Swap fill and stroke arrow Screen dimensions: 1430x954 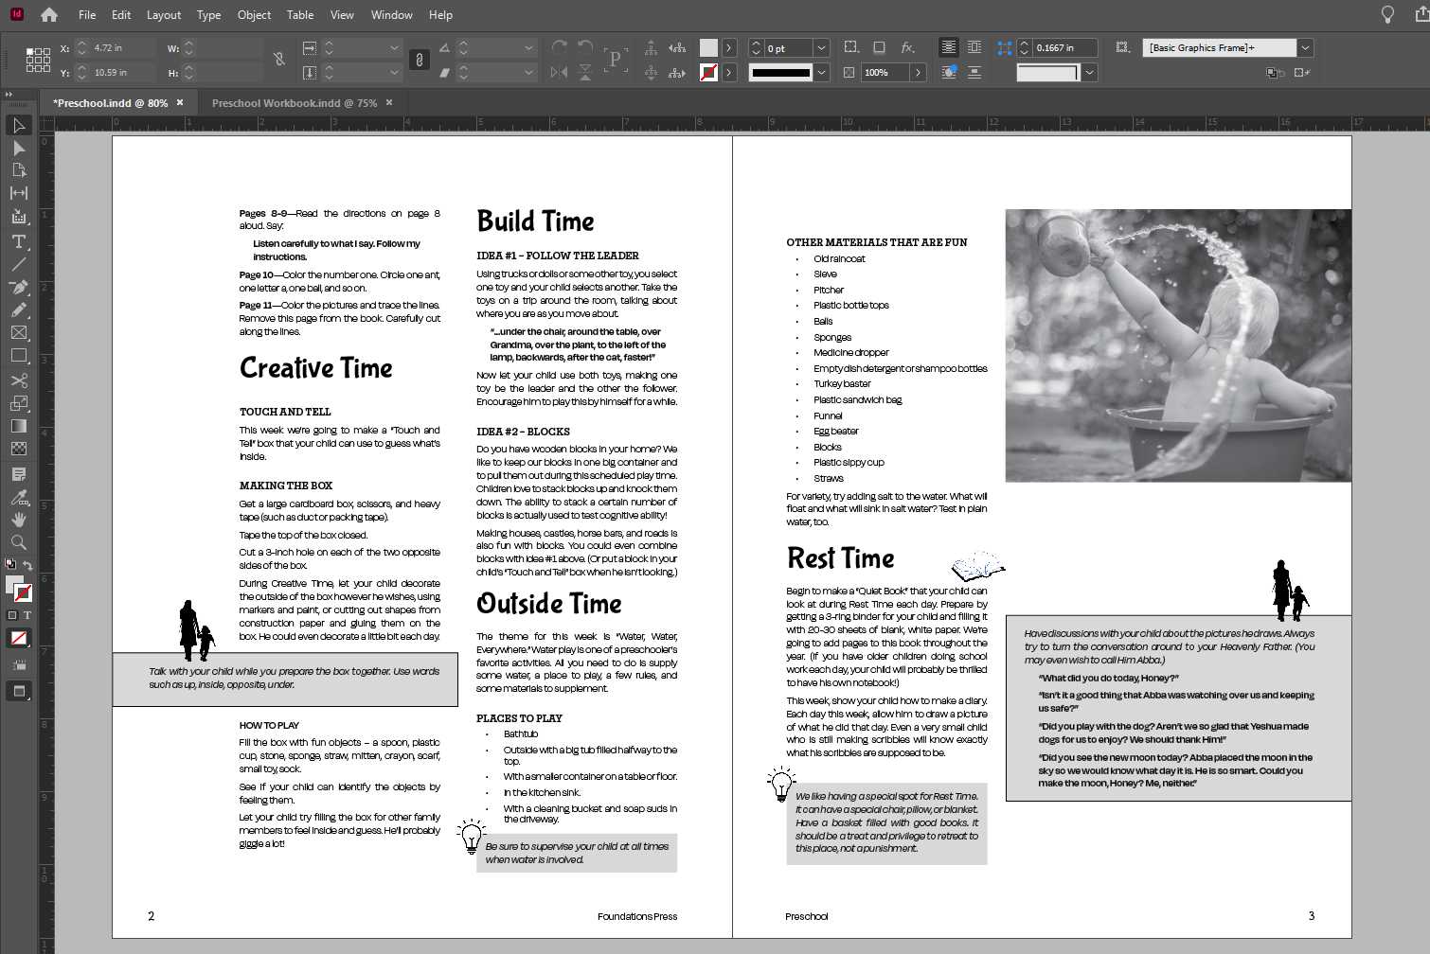28,565
